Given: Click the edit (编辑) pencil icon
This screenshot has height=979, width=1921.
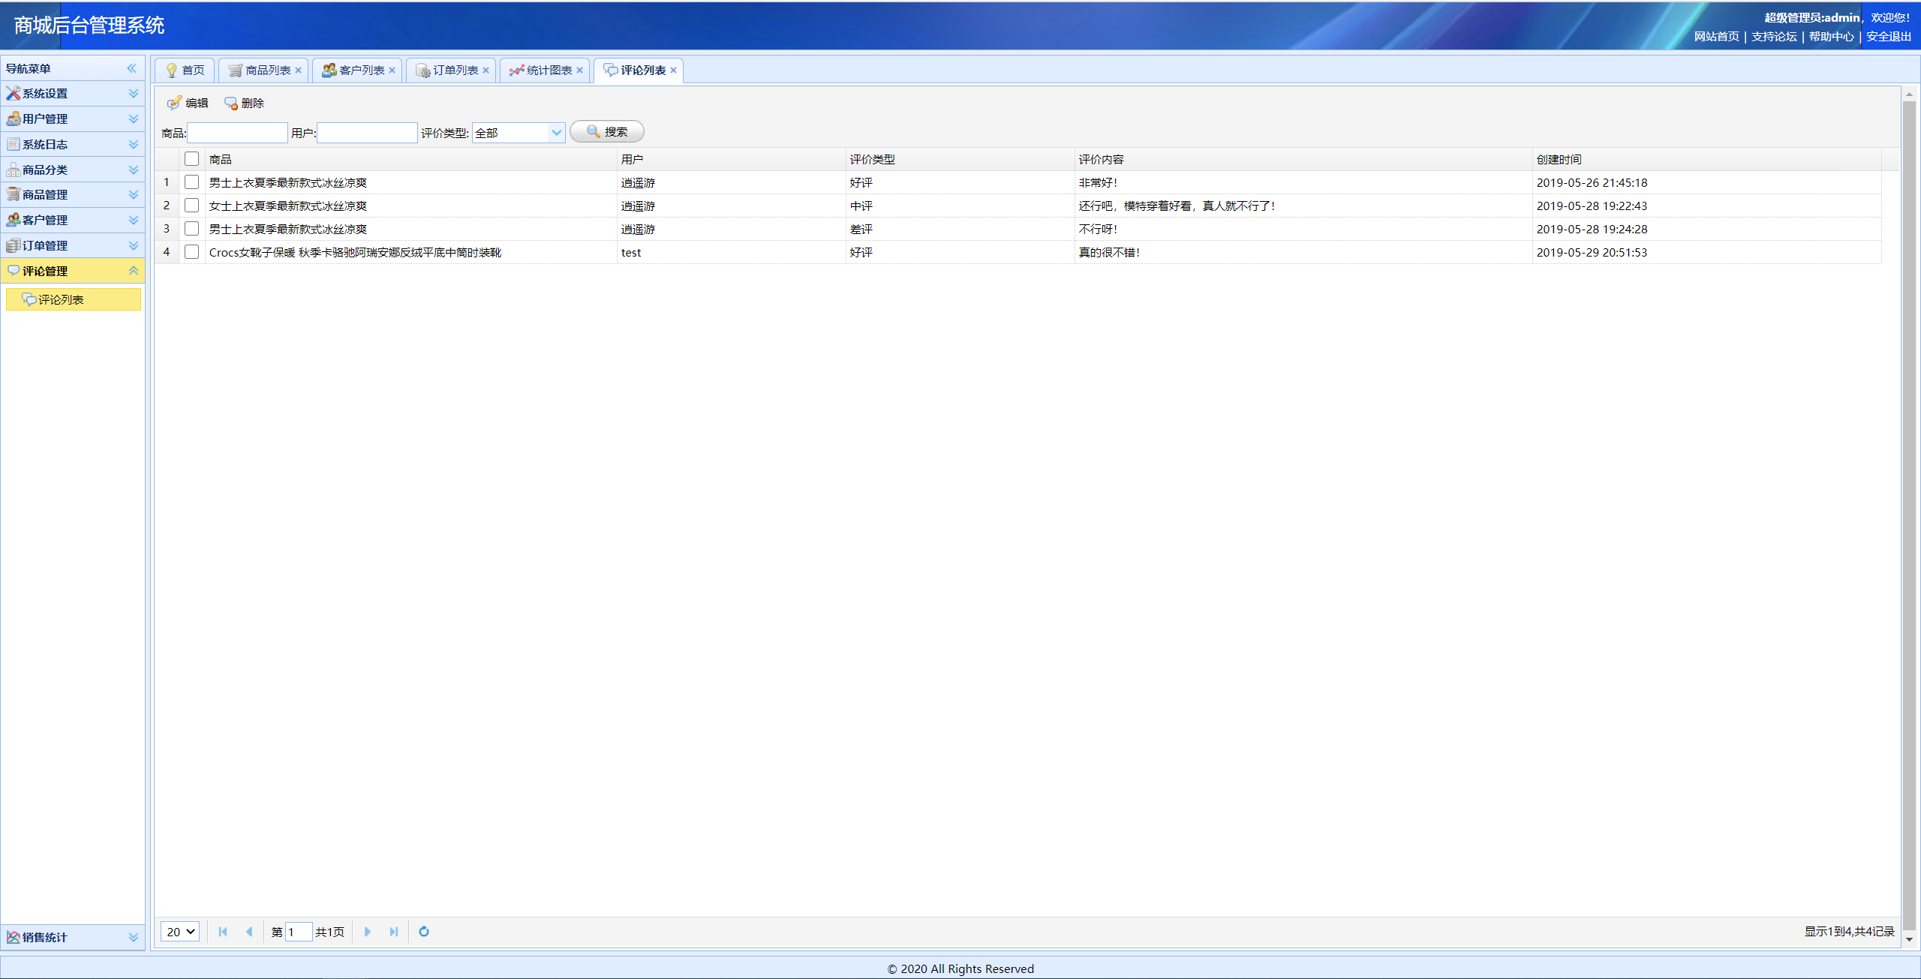Looking at the screenshot, I should click(x=174, y=103).
